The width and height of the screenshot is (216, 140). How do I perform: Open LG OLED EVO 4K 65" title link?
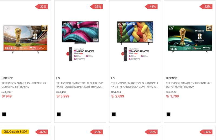80,85
